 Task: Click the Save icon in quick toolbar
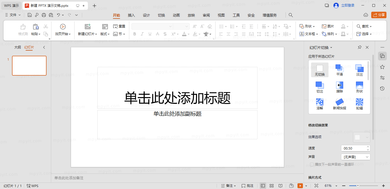click(x=30, y=15)
